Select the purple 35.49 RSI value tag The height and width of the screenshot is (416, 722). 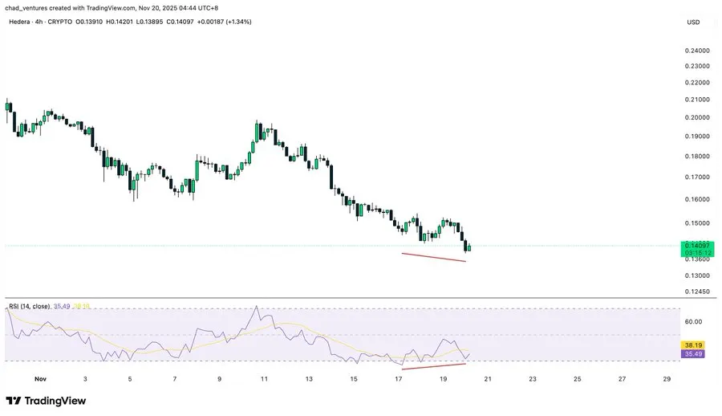pos(693,353)
